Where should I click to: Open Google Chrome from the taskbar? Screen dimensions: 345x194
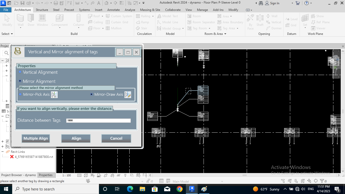pyautogui.click(x=179, y=189)
